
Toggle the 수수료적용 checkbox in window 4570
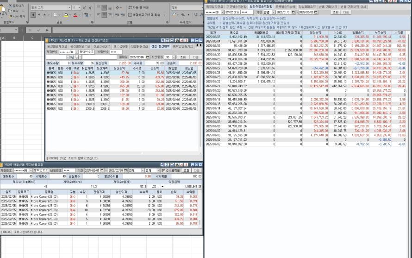(163, 170)
